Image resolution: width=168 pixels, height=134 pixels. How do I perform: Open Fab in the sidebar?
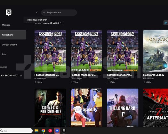4,54
